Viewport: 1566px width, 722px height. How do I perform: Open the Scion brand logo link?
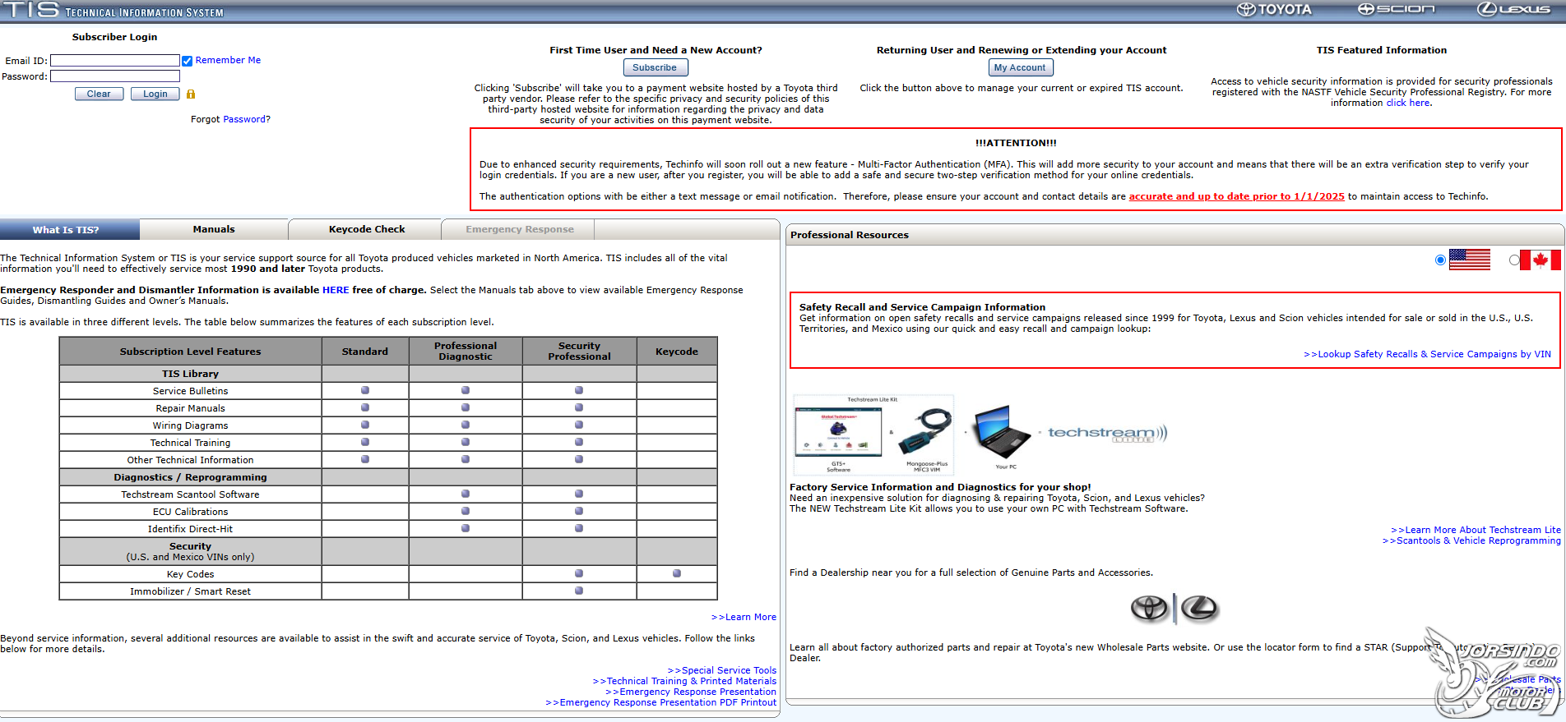pos(1395,9)
